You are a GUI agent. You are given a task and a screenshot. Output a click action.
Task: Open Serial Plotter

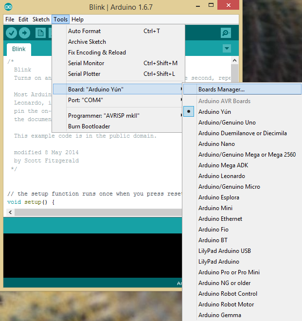pyautogui.click(x=118, y=74)
